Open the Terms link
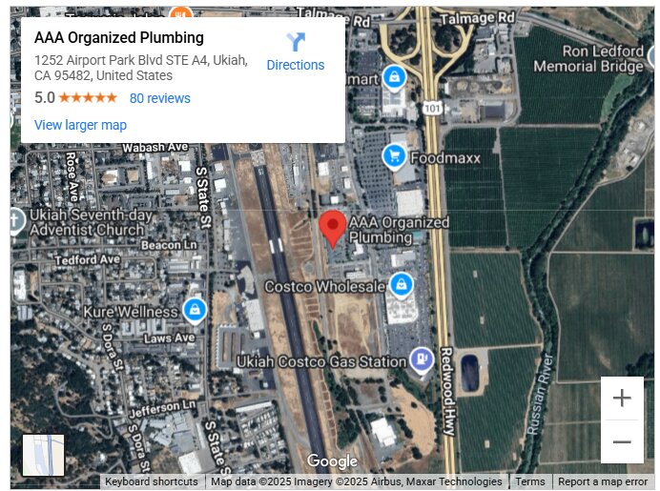This screenshot has height=491, width=660. [x=530, y=481]
